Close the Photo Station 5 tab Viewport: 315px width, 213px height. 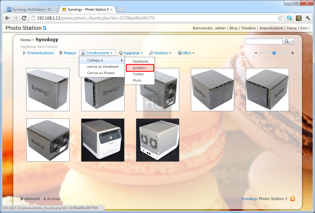111,10
